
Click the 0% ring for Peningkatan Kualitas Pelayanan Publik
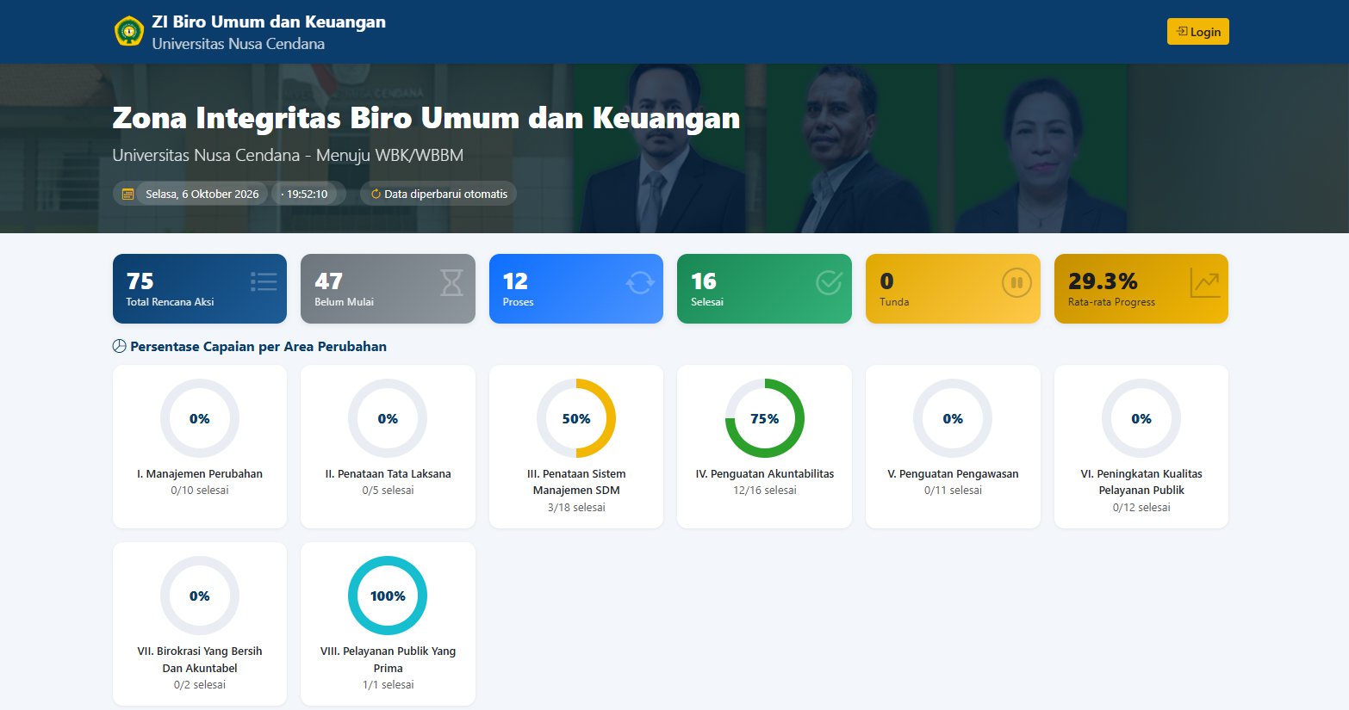(1141, 418)
